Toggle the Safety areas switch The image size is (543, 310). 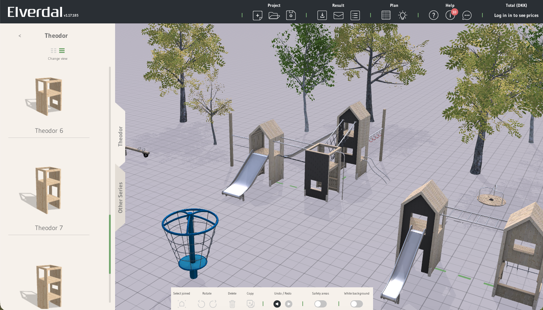click(320, 304)
